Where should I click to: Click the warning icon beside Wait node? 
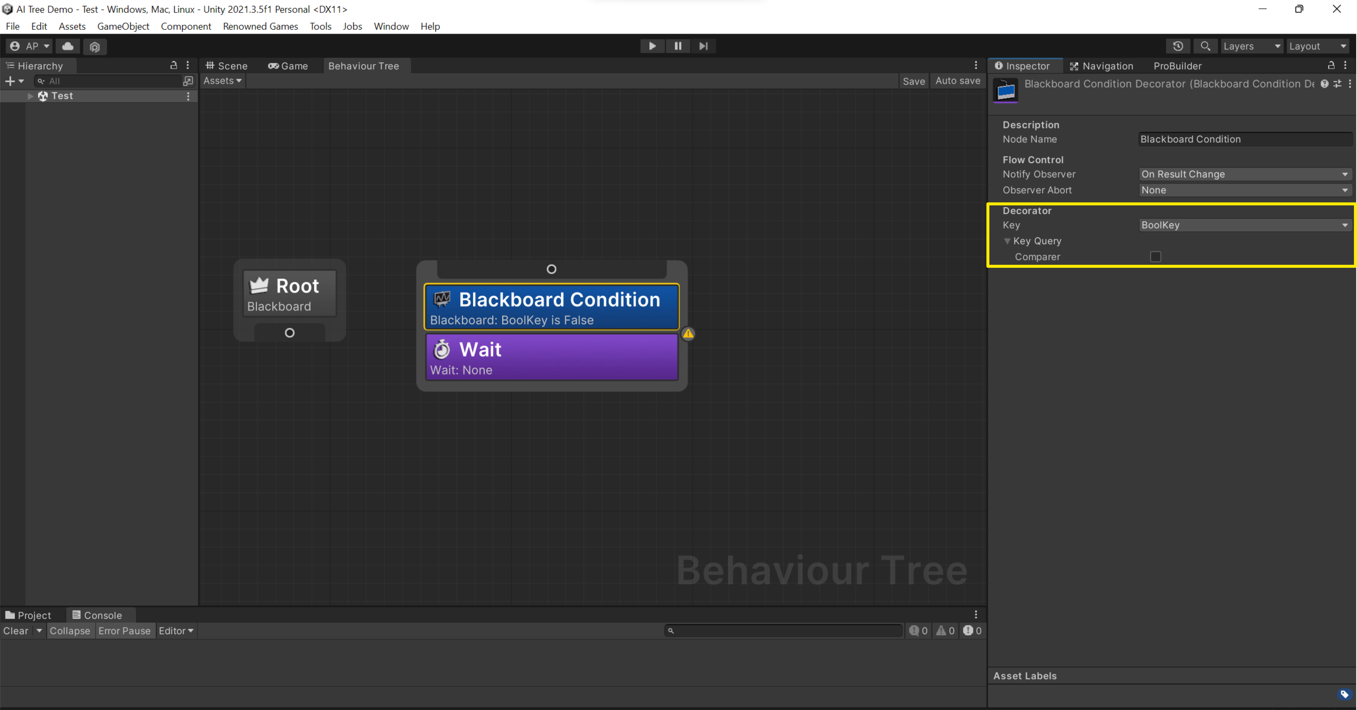pyautogui.click(x=688, y=333)
